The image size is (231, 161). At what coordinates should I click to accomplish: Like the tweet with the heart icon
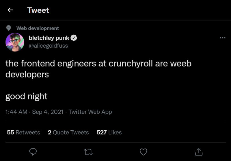(x=143, y=151)
